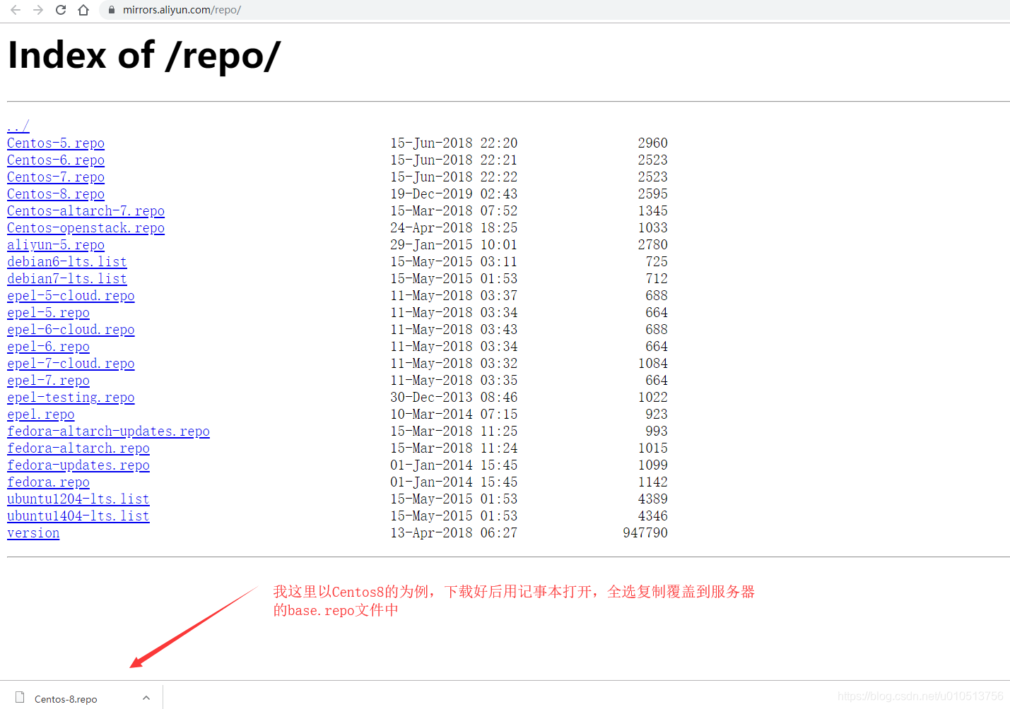Go to parent directory ../ link

point(18,126)
